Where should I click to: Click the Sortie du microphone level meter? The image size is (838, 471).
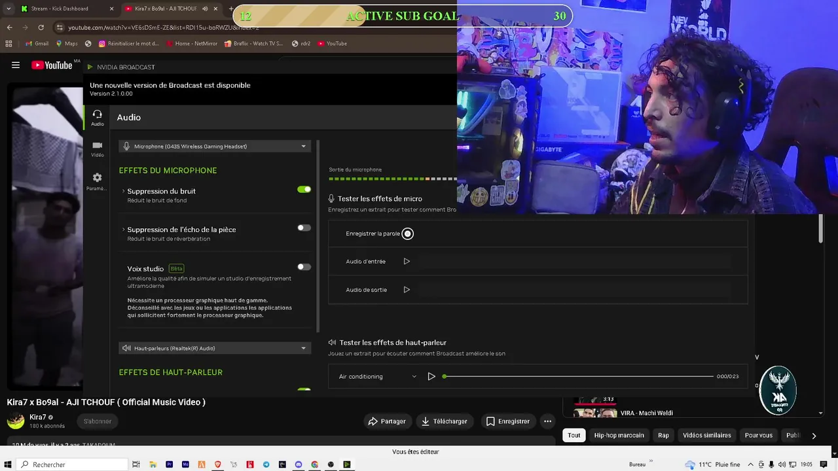tap(393, 179)
